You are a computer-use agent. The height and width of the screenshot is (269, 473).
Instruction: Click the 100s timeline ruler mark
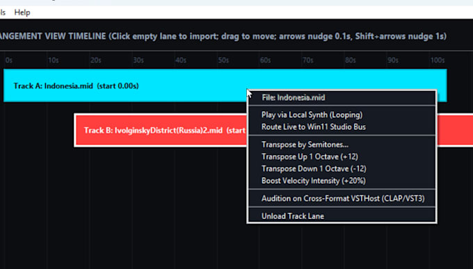(x=438, y=60)
